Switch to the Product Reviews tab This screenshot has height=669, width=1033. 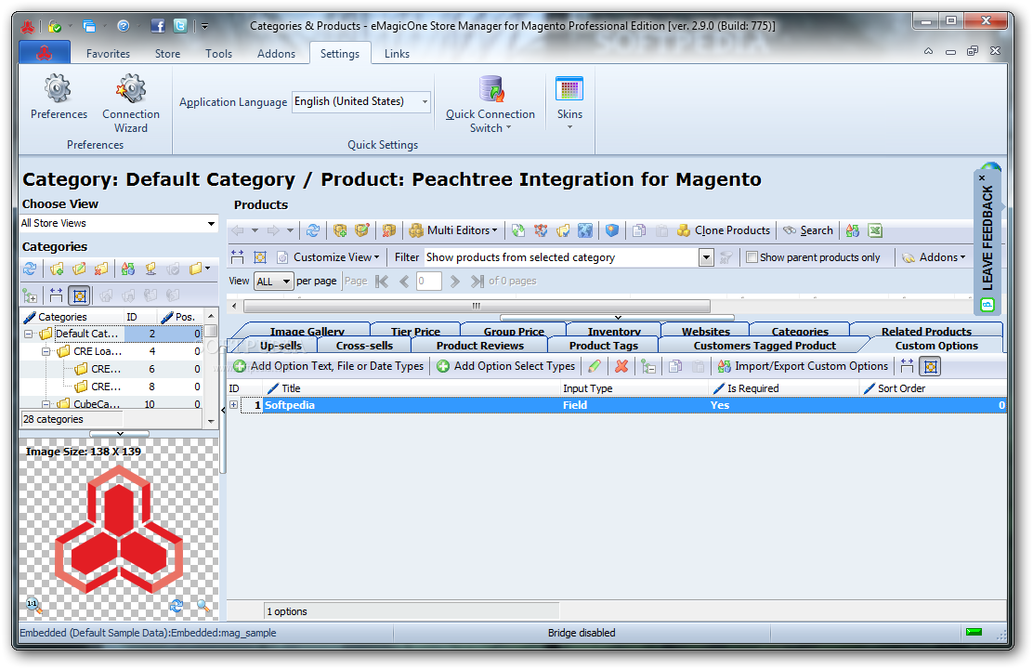tap(480, 346)
